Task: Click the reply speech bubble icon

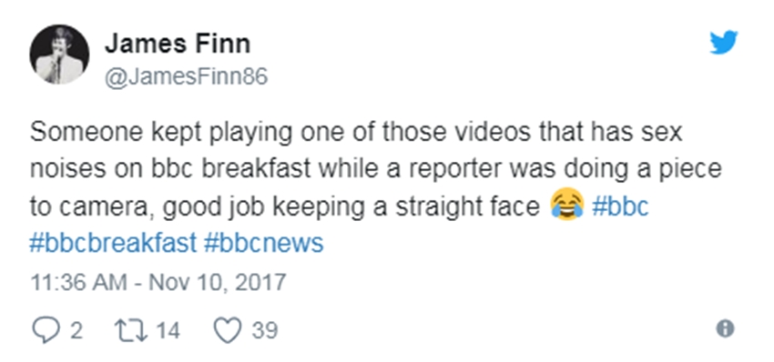Action: point(46,330)
